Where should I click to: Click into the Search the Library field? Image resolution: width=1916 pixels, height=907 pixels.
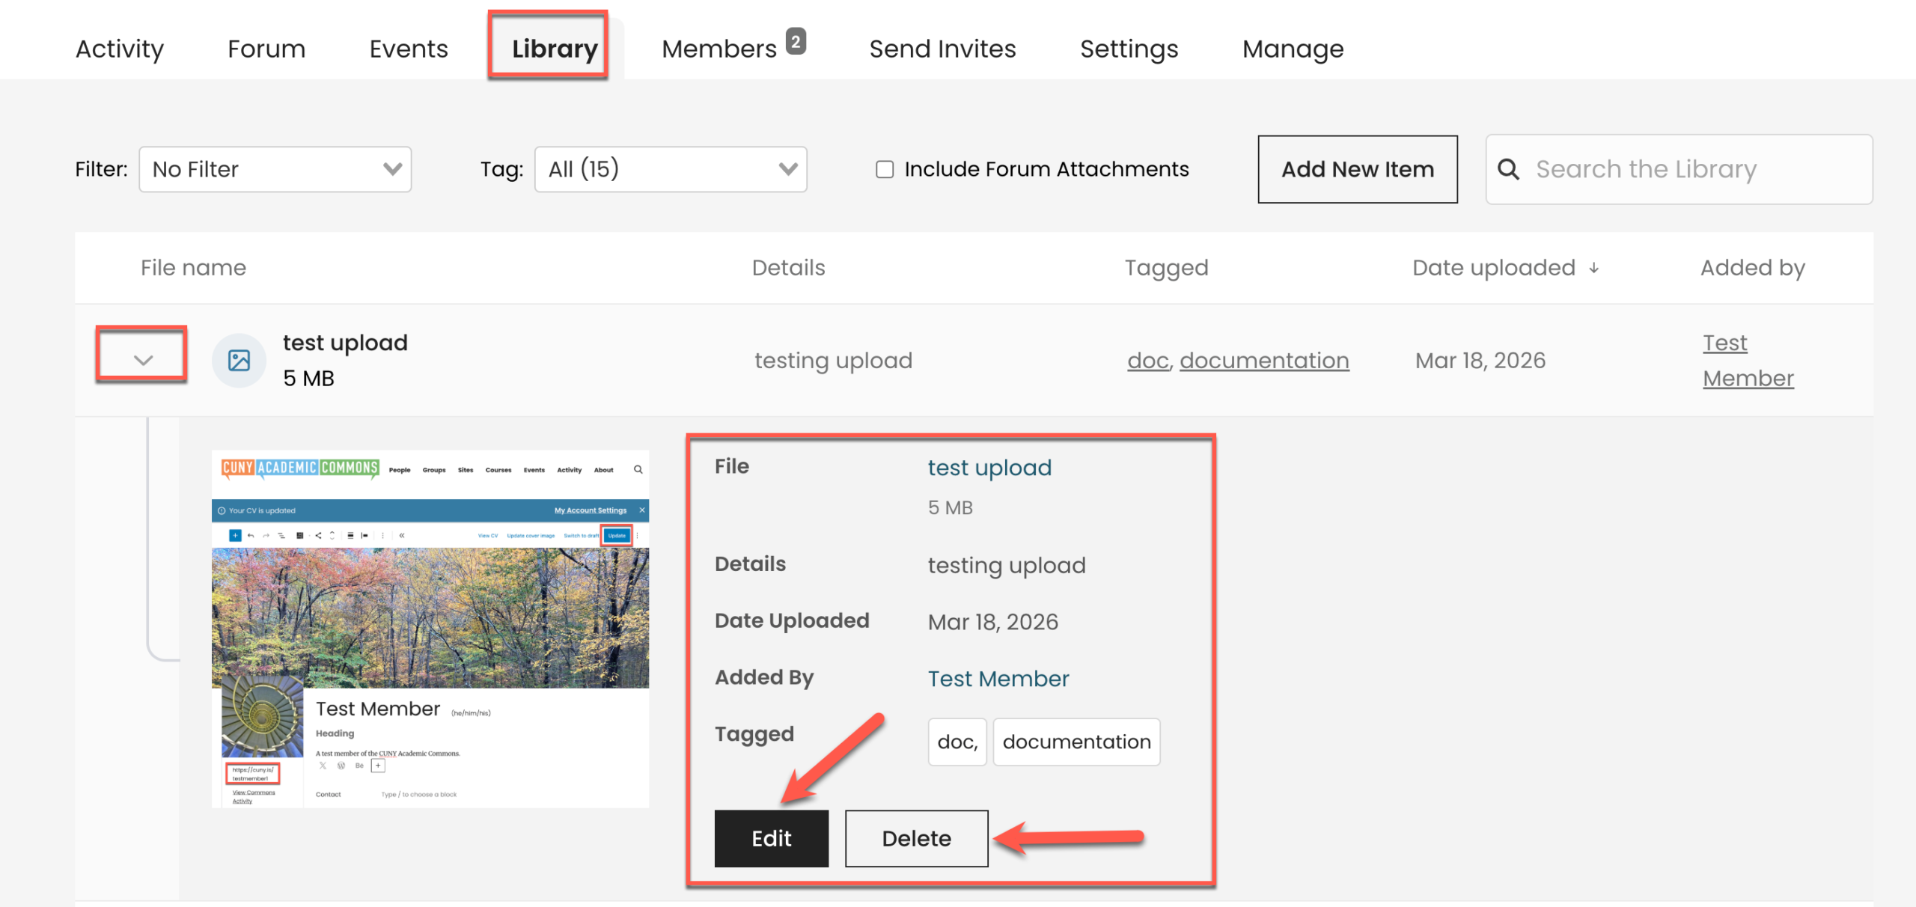coord(1679,169)
